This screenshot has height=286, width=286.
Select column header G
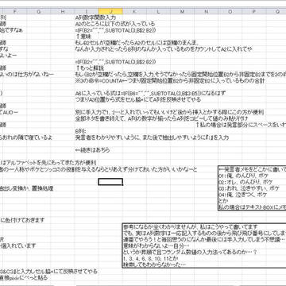click(x=39, y=11)
